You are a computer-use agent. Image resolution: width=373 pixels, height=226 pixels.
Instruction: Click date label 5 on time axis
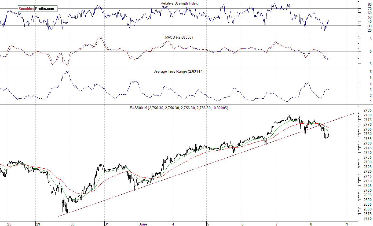(208, 224)
